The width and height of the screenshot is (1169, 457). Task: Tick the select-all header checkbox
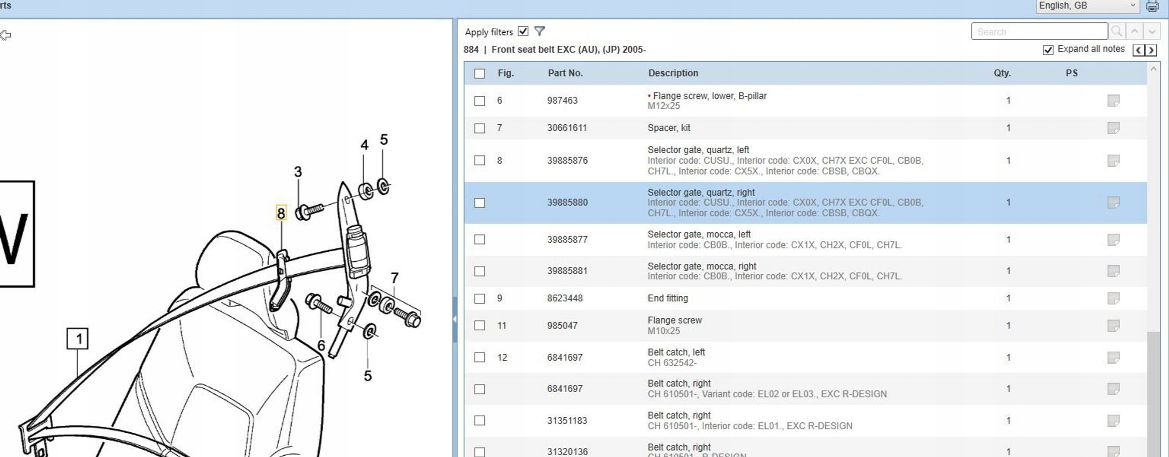tap(480, 73)
